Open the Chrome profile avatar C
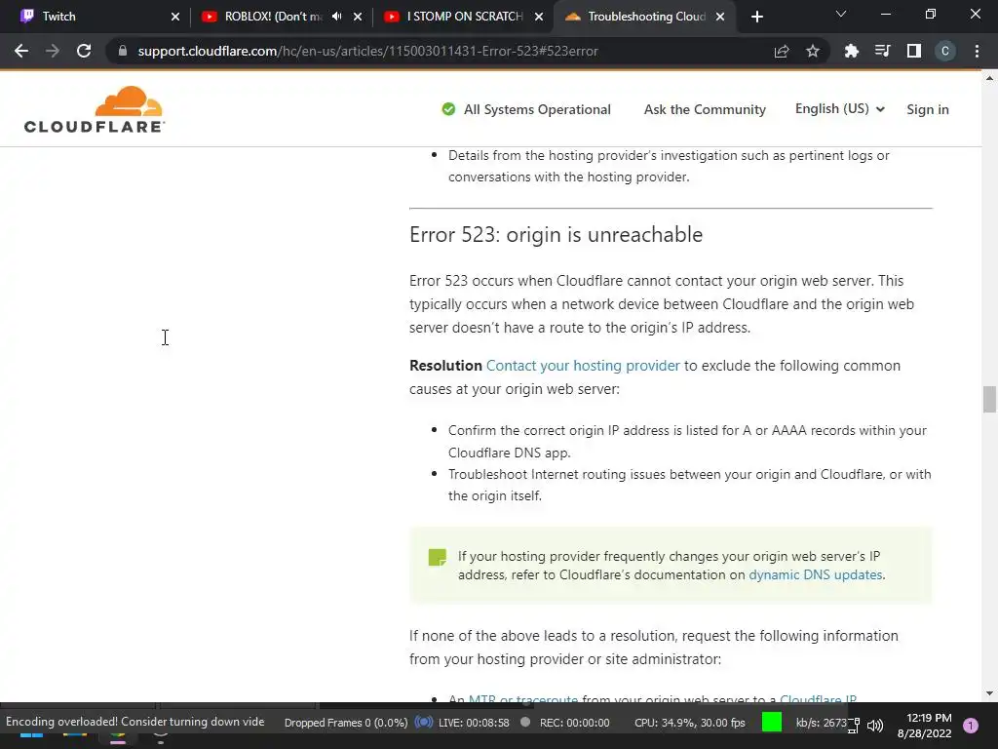Image resolution: width=998 pixels, height=749 pixels. point(945,51)
